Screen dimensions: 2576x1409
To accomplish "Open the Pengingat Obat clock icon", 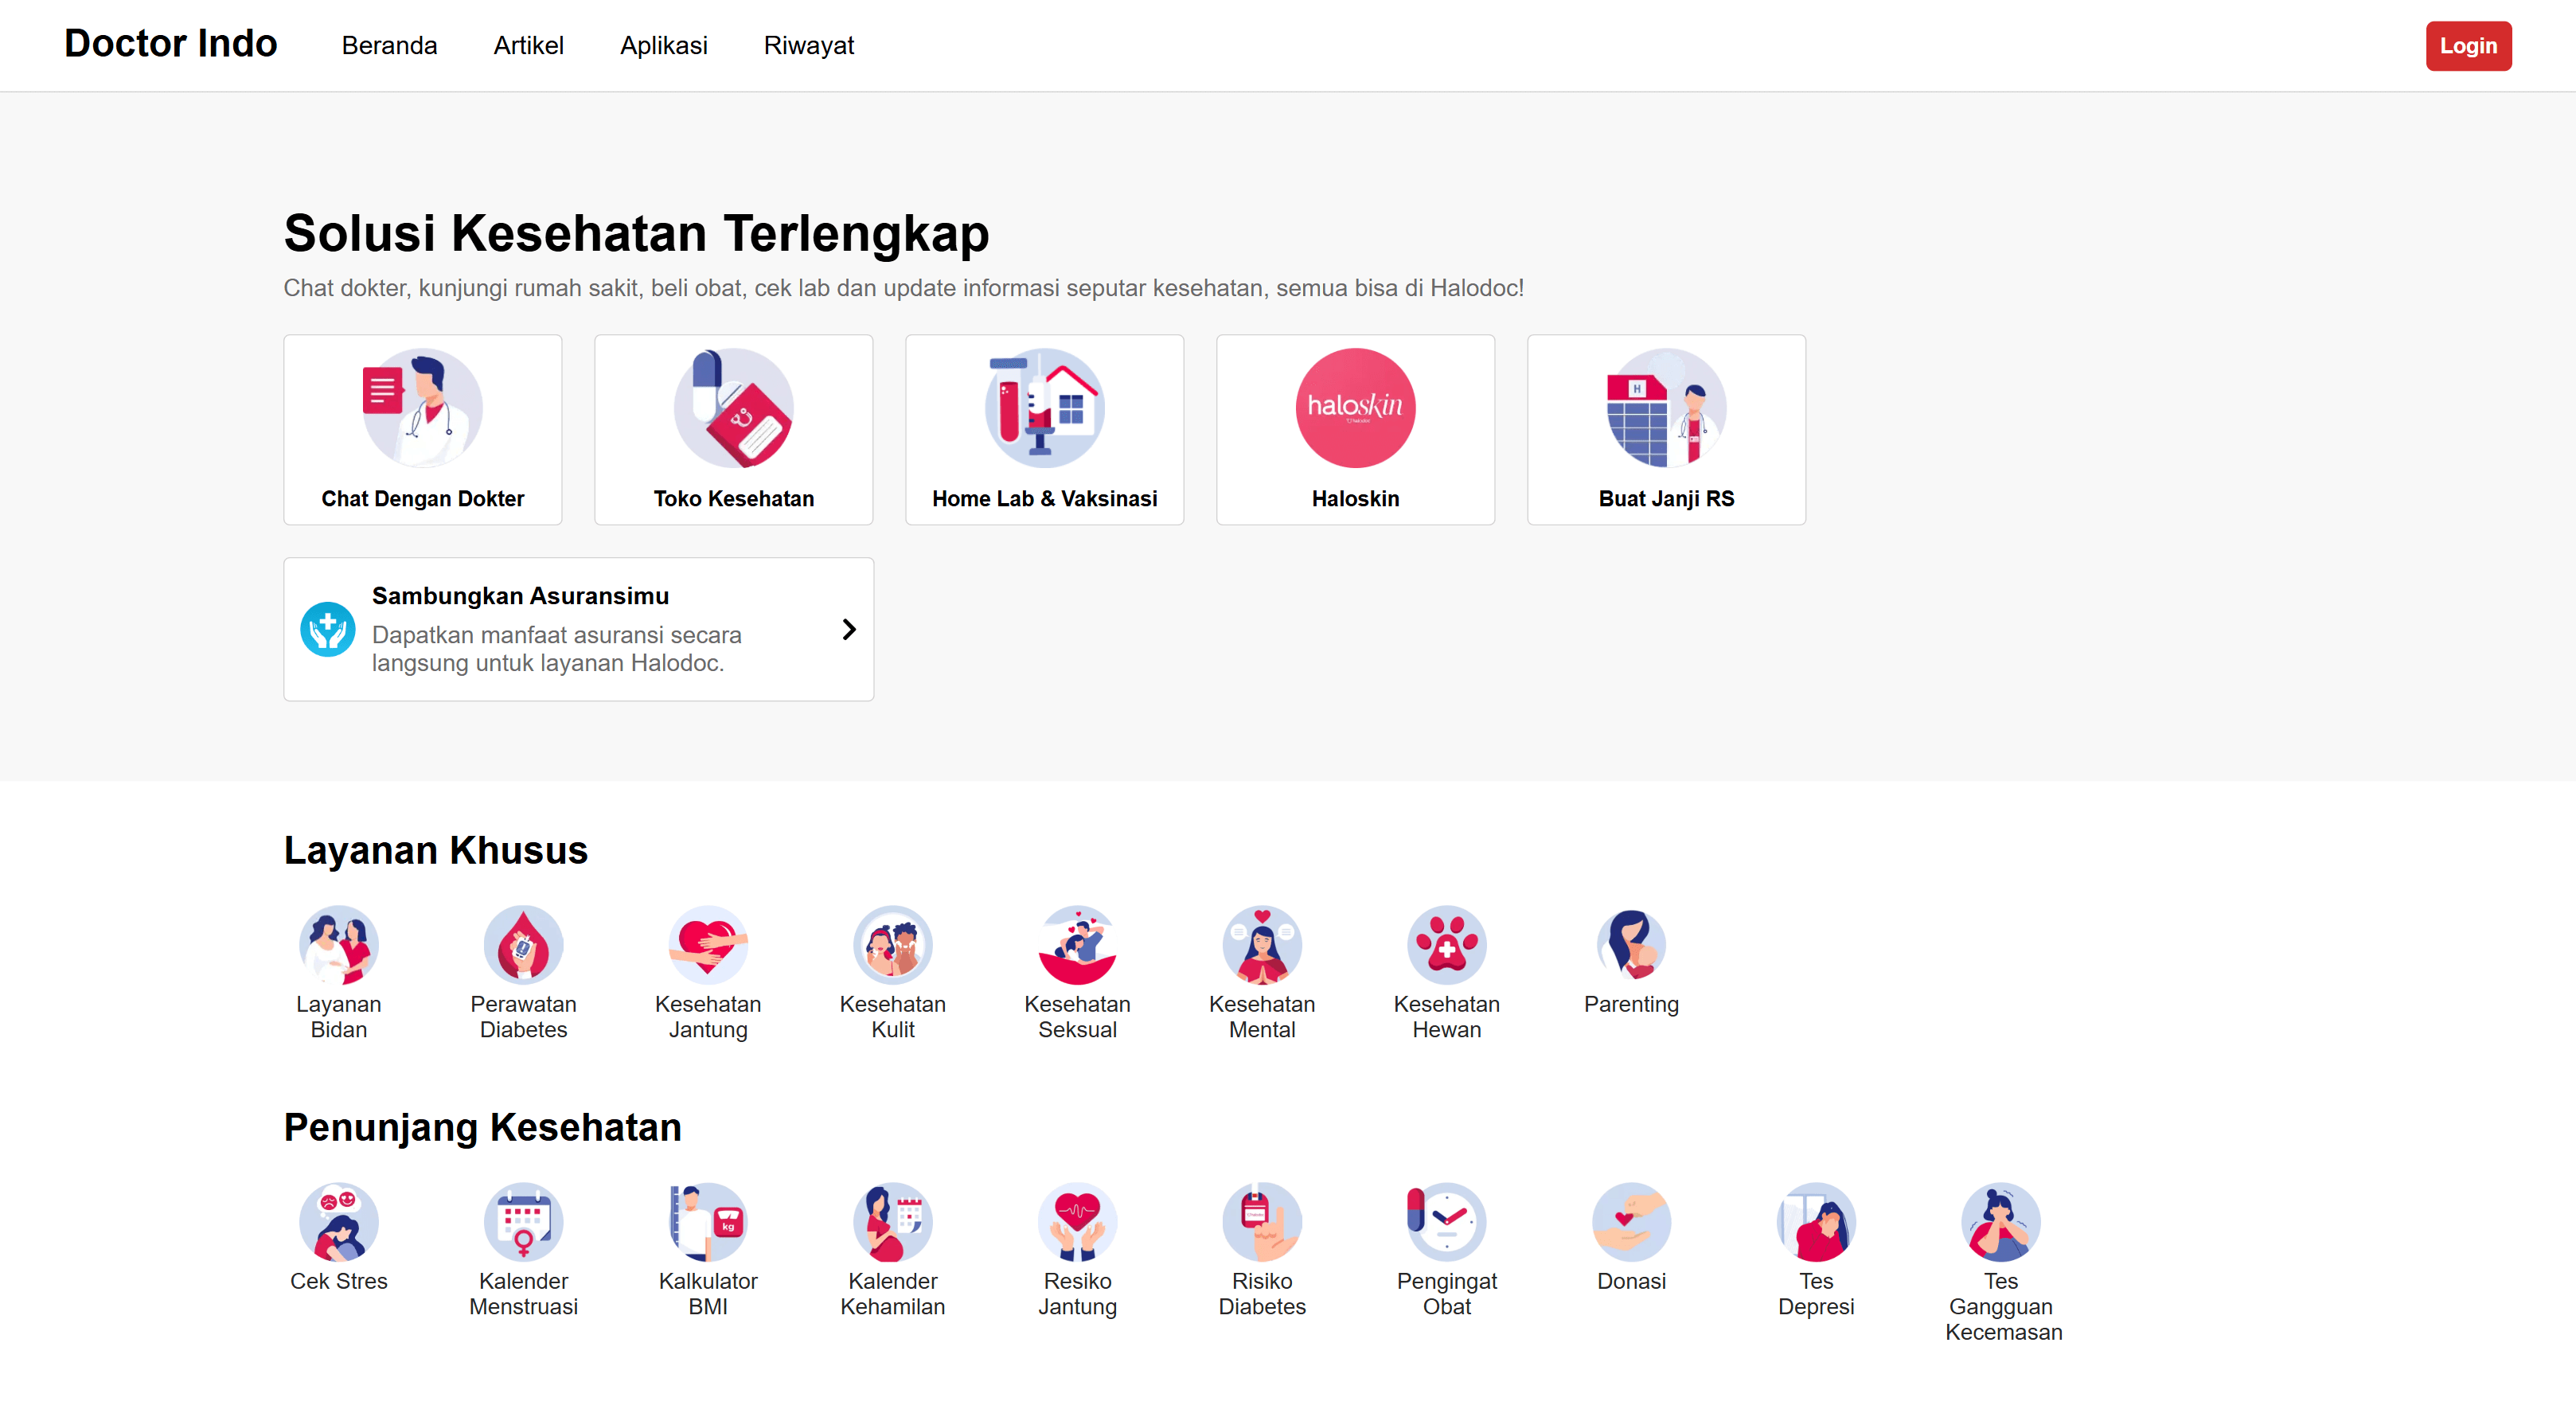I will [x=1446, y=1222].
